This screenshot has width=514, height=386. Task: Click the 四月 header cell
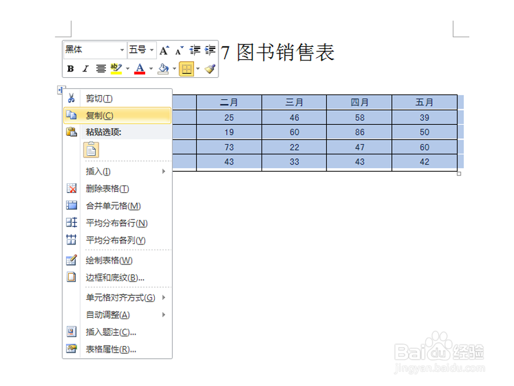pos(360,102)
